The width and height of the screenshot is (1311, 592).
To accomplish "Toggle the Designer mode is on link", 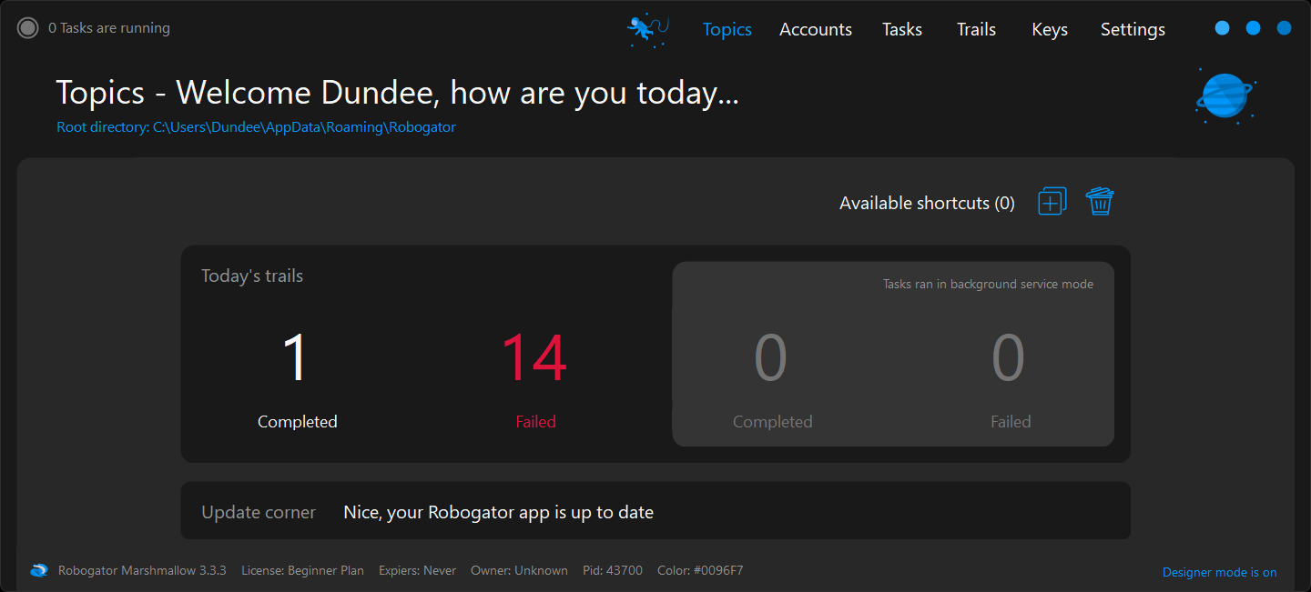I will click(1219, 572).
